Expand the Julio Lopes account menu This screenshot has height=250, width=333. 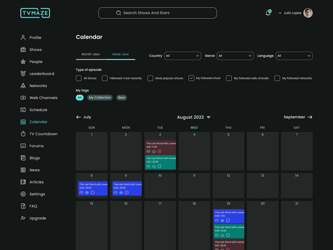[x=280, y=13]
